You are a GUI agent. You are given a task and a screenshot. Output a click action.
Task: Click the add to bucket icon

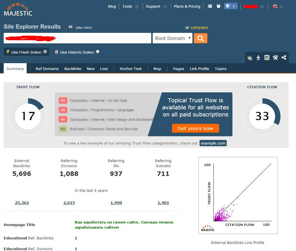pos(250,58)
